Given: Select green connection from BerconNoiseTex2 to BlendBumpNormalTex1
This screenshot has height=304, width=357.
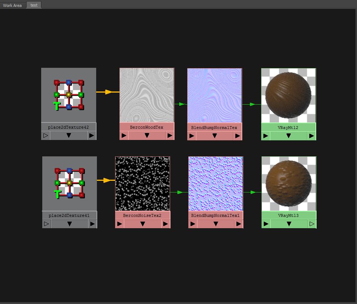Looking at the screenshot, I should (179, 192).
